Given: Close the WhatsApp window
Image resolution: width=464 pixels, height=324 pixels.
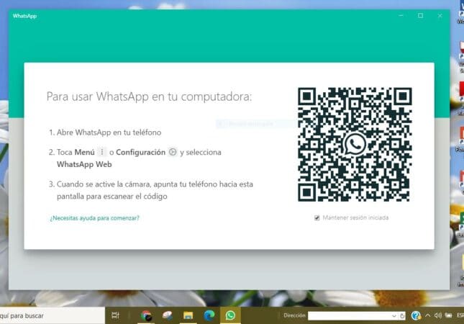Looking at the screenshot, I should (440, 16).
